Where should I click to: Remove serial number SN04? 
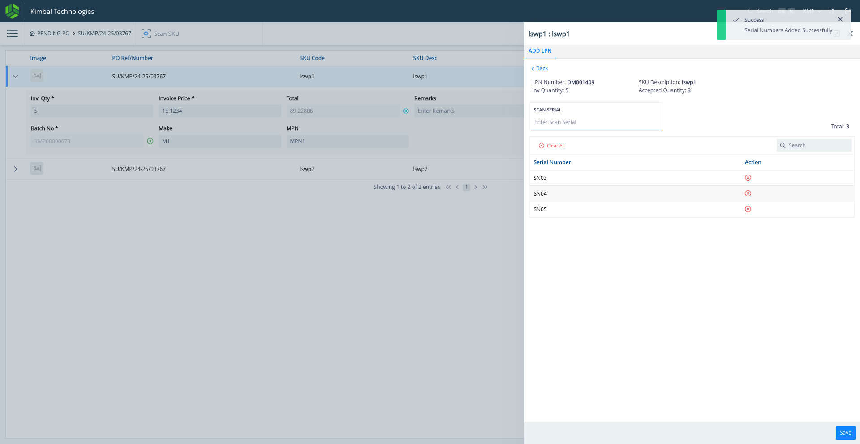click(x=748, y=193)
